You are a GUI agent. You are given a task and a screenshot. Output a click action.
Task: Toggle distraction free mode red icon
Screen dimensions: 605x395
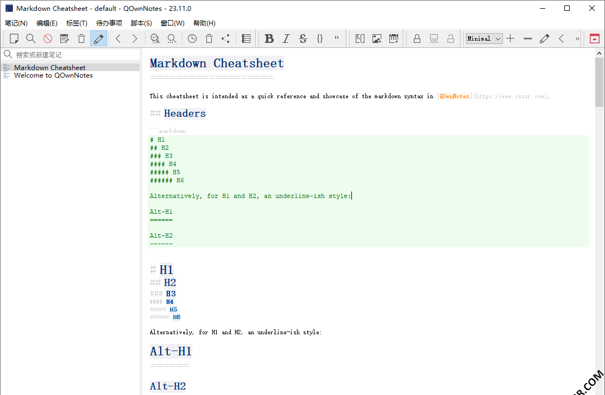point(595,39)
